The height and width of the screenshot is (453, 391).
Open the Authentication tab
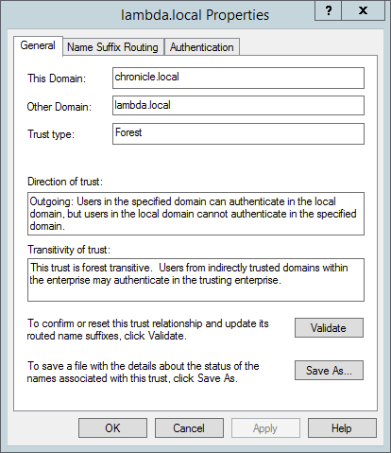(202, 47)
